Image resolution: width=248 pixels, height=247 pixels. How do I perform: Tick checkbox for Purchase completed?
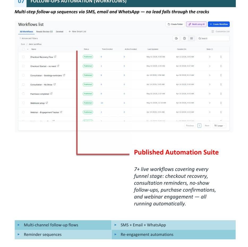[23, 94]
